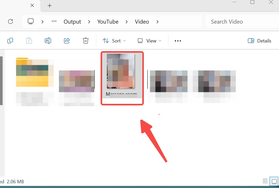Image resolution: width=279 pixels, height=188 pixels.
Task: Open See more toolbar ellipsis menu
Action: [178, 41]
